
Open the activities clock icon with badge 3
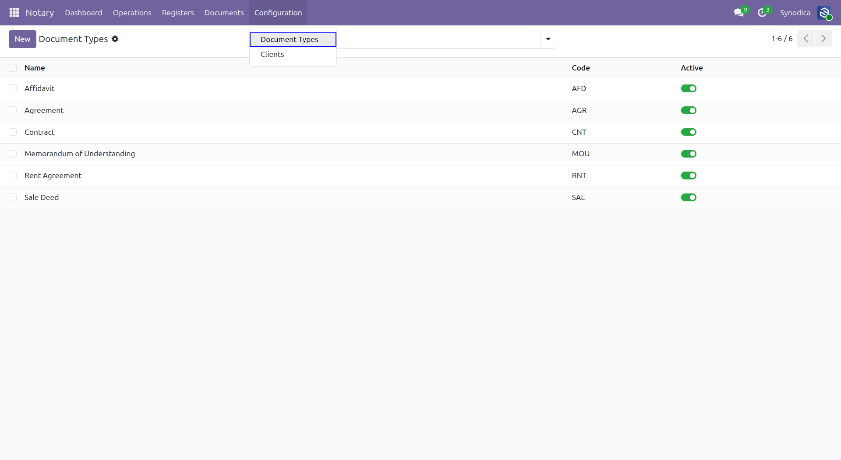[762, 13]
